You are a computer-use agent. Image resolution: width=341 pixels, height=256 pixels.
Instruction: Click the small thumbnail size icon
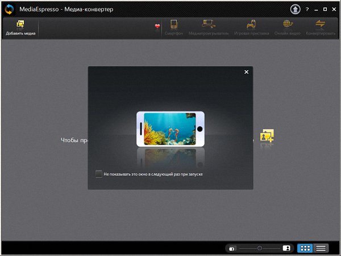click(x=232, y=248)
